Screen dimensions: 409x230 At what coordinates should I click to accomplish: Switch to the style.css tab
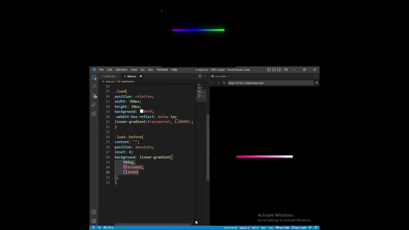[131, 76]
